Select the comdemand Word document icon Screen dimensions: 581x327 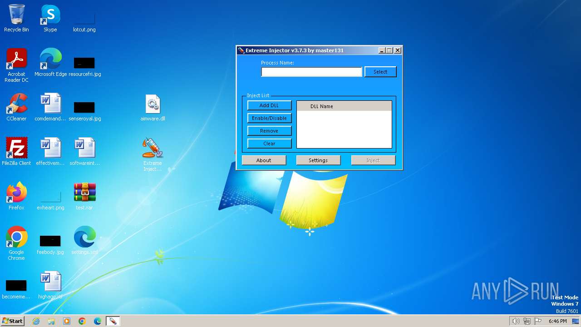(x=50, y=107)
